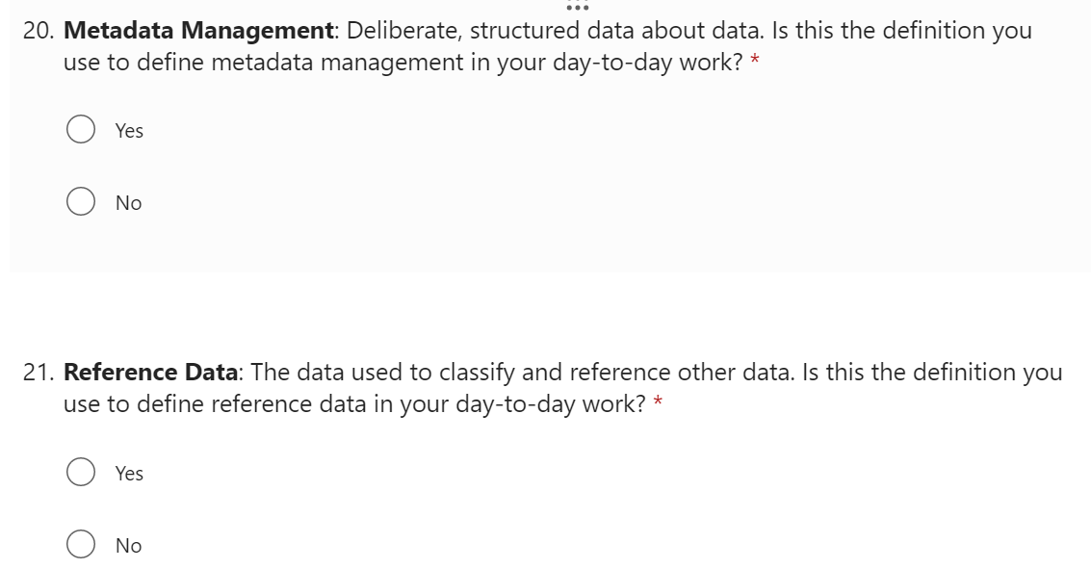
Task: Click the "define metadata management" question line
Action: 289,64
